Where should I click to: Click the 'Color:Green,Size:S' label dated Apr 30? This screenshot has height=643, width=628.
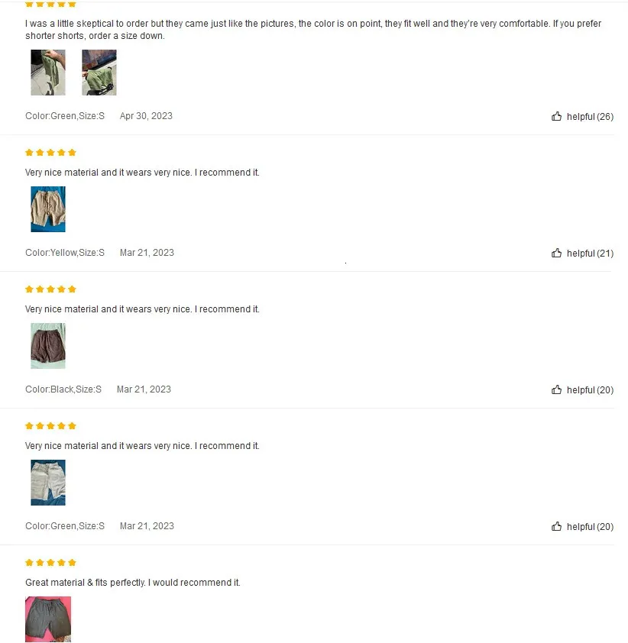click(x=65, y=116)
